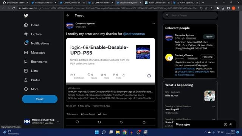Open the More menu in sidebar
The image size is (242, 136).
point(31,89)
